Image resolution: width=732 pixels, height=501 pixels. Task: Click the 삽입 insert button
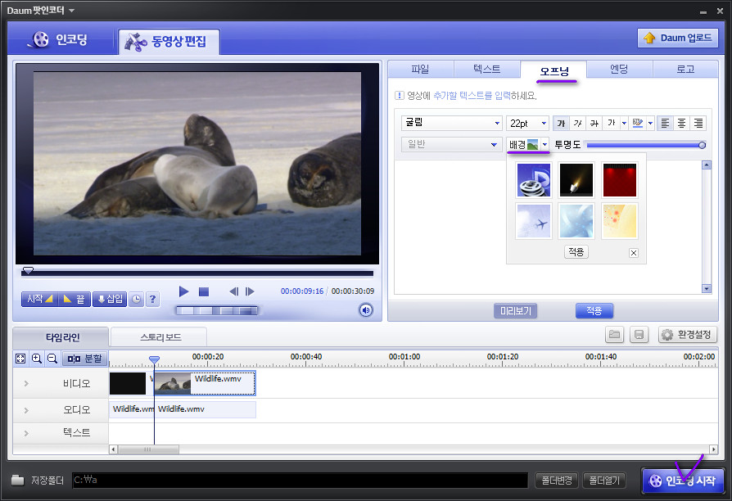[110, 299]
